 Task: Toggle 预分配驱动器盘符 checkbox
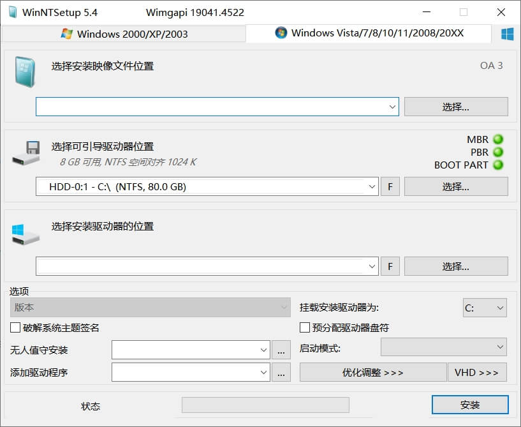[305, 327]
